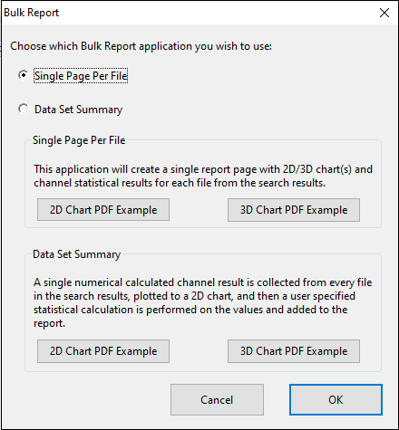
Task: Click the Data Set Summary radio option label
Action: (78, 110)
